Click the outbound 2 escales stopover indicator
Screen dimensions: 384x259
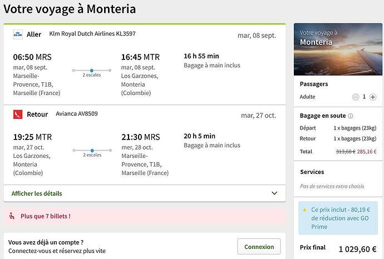coord(92,72)
